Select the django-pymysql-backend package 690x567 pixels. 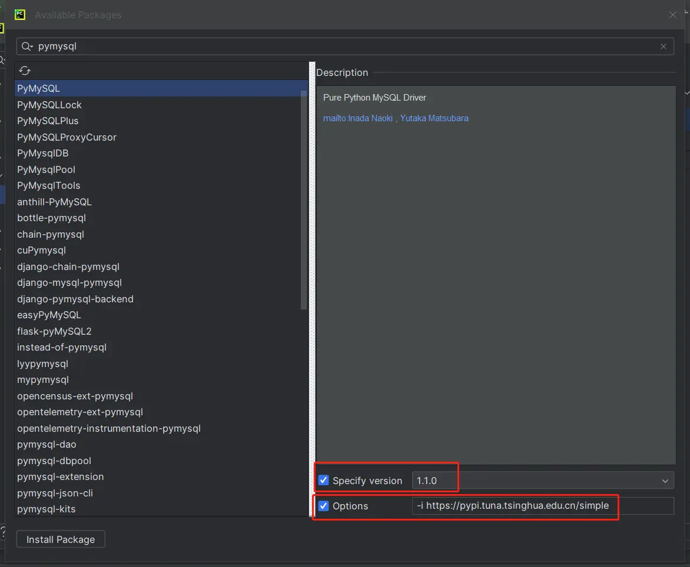coord(161,299)
